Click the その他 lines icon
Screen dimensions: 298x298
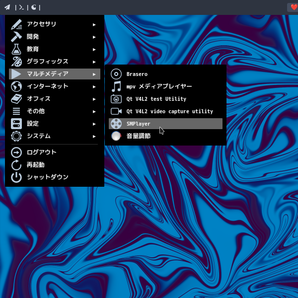16,111
